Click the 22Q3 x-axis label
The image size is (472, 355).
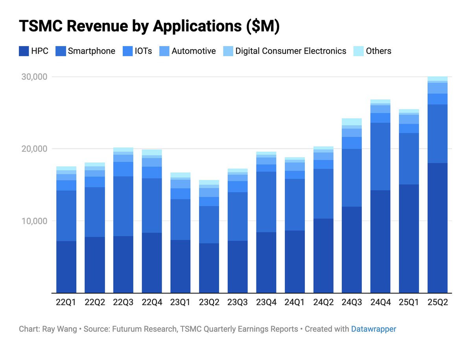pos(124,302)
